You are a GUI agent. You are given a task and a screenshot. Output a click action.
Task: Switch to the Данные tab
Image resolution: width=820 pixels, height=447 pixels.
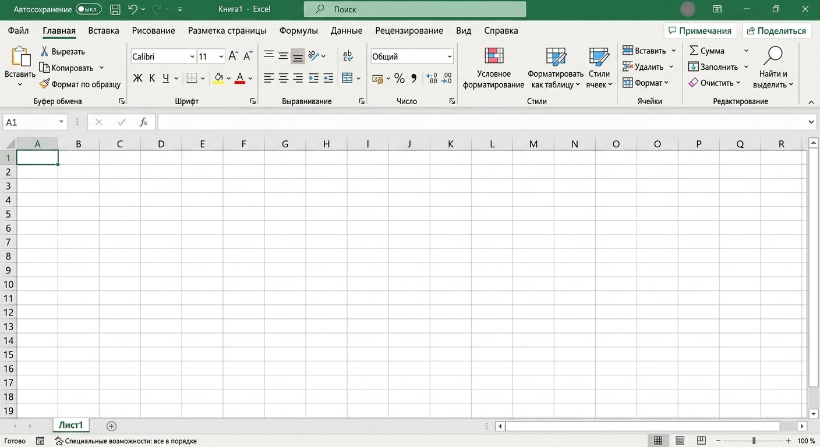(x=347, y=30)
